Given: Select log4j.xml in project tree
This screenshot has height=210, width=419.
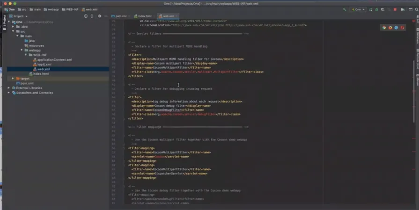Looking at the screenshot, I should [x=42, y=64].
